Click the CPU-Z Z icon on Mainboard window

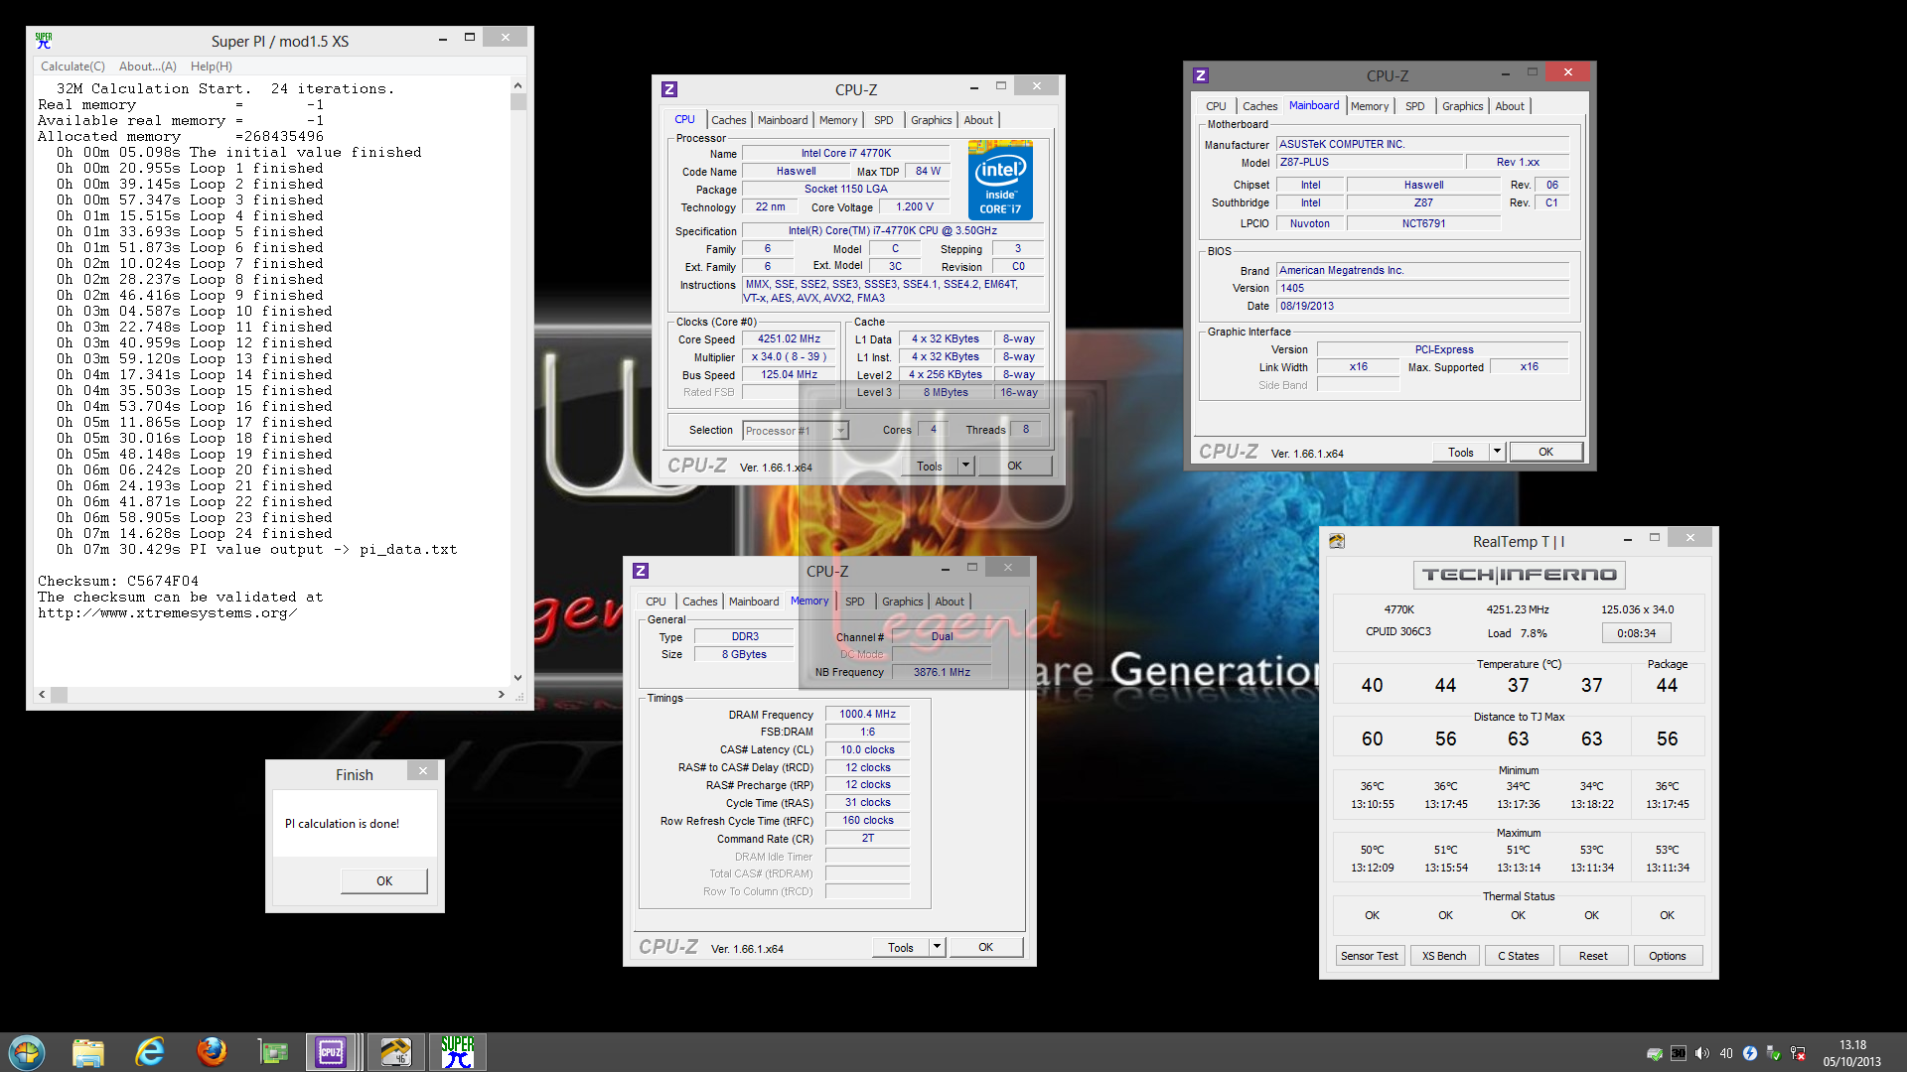click(x=1201, y=75)
